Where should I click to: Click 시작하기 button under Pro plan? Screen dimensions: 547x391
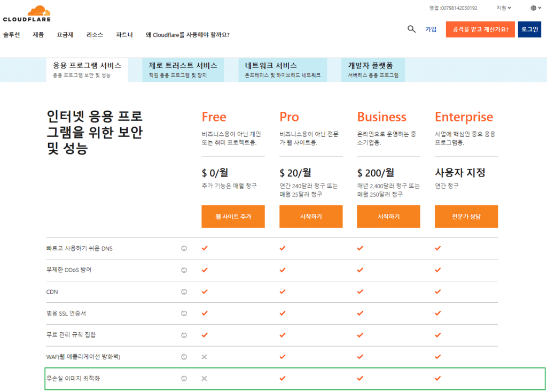click(311, 216)
